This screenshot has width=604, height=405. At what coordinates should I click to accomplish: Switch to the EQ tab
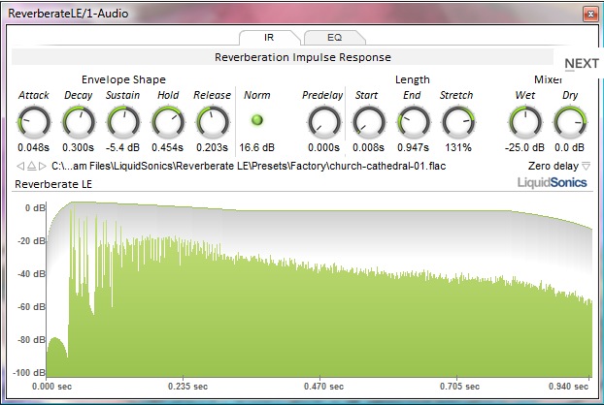(334, 38)
